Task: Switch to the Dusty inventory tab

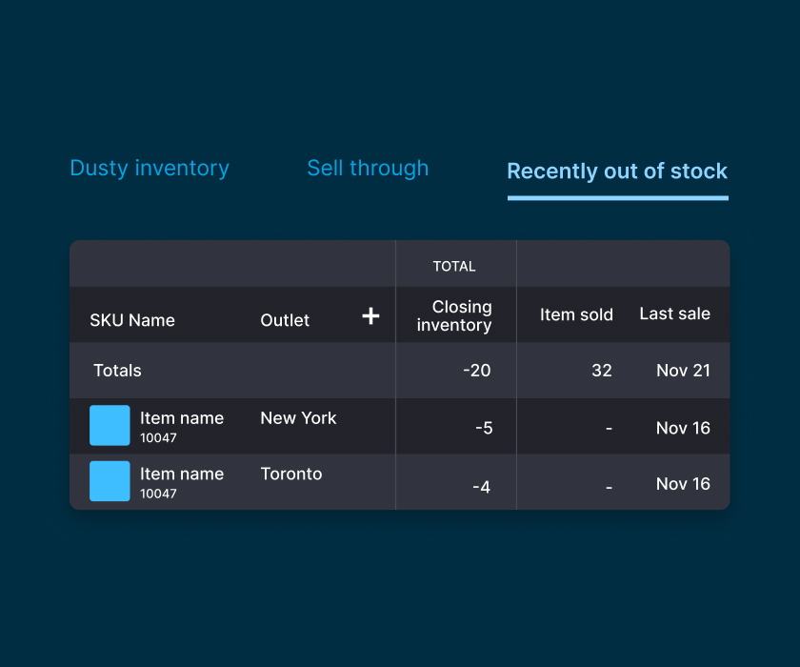Action: tap(150, 169)
